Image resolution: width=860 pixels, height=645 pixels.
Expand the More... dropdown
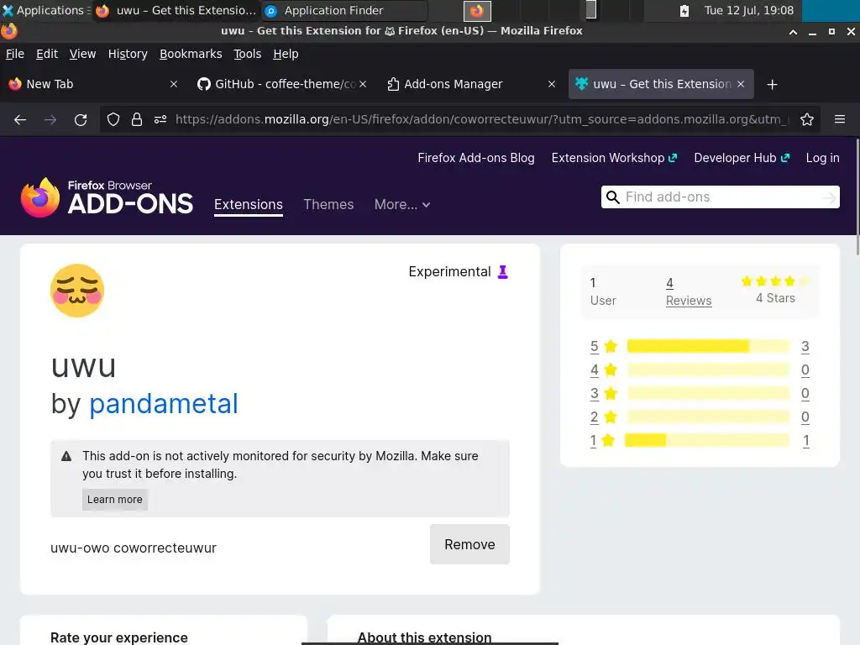[402, 205]
